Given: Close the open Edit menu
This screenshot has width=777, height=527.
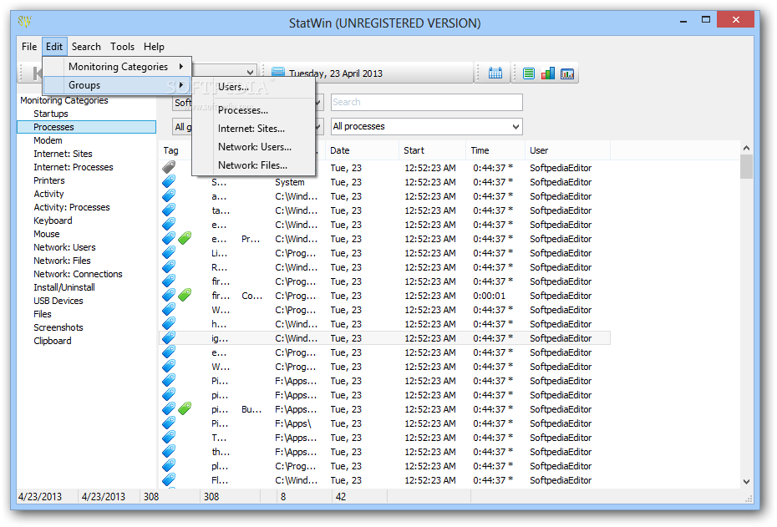Looking at the screenshot, I should click(x=54, y=47).
